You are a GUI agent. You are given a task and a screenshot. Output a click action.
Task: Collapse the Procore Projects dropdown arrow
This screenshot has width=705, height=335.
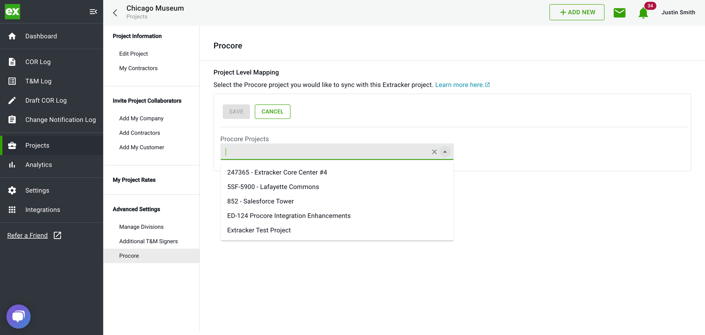[x=445, y=152]
